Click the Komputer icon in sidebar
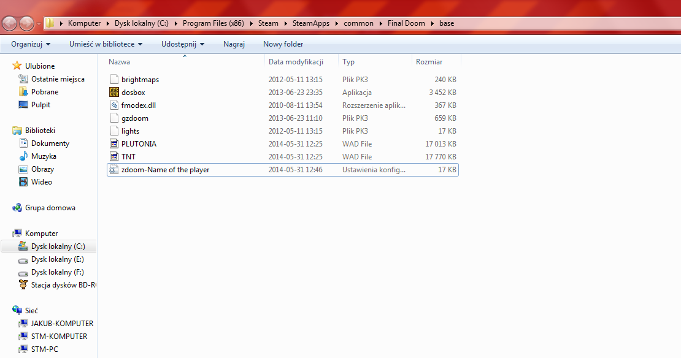 (17, 233)
